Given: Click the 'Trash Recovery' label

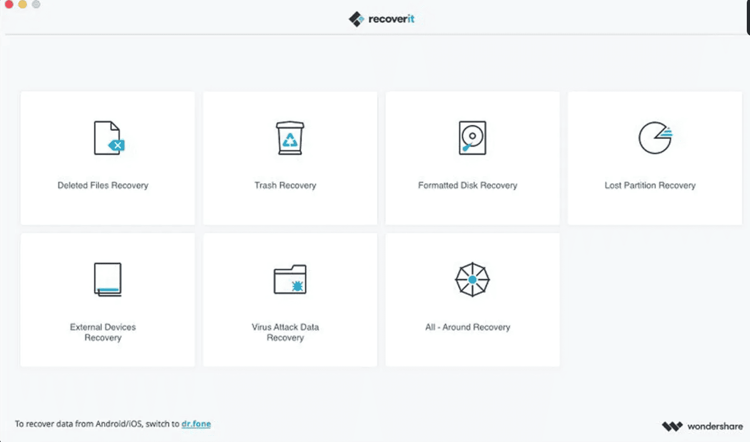Looking at the screenshot, I should pos(285,185).
